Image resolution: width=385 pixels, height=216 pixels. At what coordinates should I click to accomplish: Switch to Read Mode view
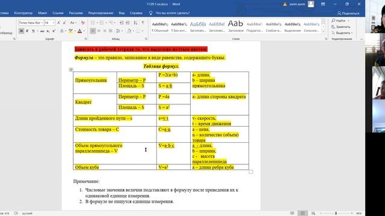tap(292, 214)
